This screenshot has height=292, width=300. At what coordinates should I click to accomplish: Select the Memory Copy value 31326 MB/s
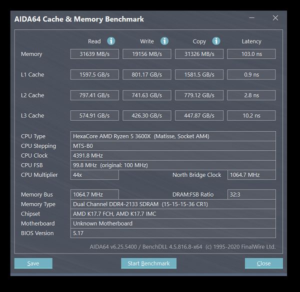pos(199,54)
